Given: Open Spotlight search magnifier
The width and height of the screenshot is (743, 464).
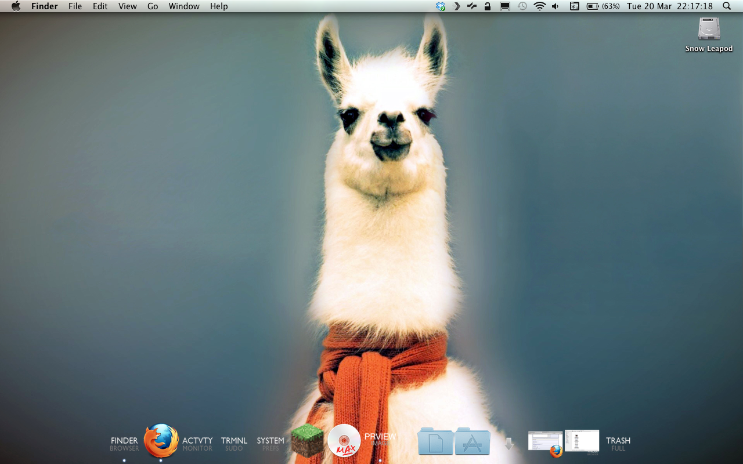Looking at the screenshot, I should point(727,6).
